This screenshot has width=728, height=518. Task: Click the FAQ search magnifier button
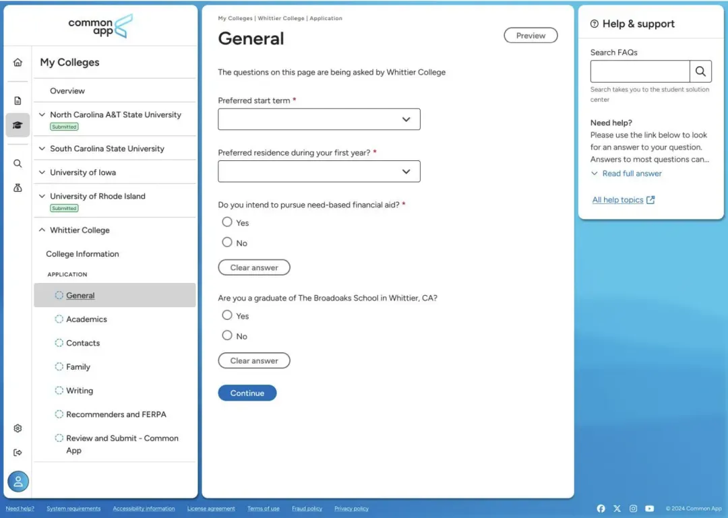700,71
